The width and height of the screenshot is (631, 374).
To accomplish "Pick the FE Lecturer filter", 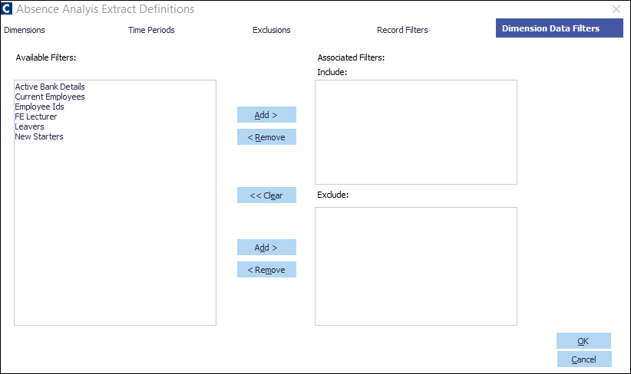I will [x=36, y=117].
